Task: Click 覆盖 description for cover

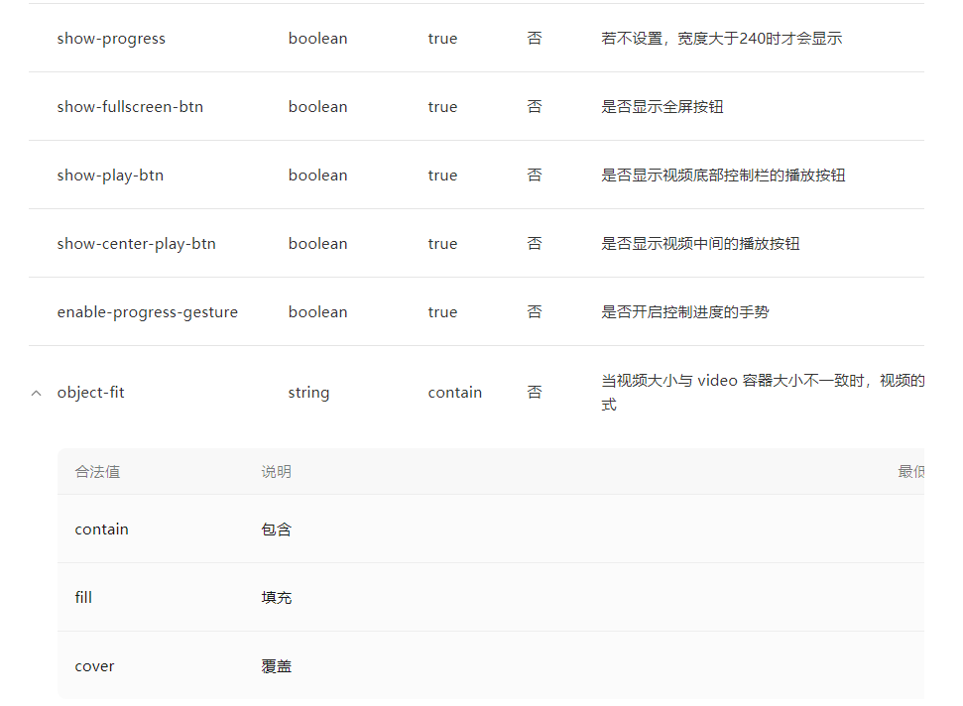Action: click(277, 666)
